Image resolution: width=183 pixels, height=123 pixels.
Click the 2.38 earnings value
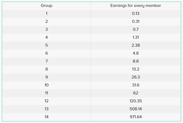136,45
